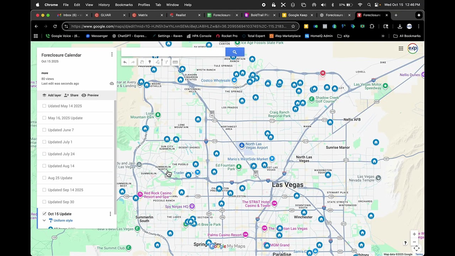
Task: Open the map help question mark
Action: pos(405,243)
